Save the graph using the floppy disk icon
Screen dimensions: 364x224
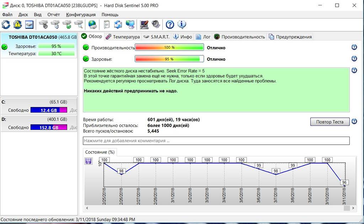pos(88,161)
